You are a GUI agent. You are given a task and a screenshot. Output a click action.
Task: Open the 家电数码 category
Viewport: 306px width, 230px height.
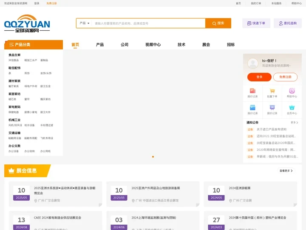(14, 107)
